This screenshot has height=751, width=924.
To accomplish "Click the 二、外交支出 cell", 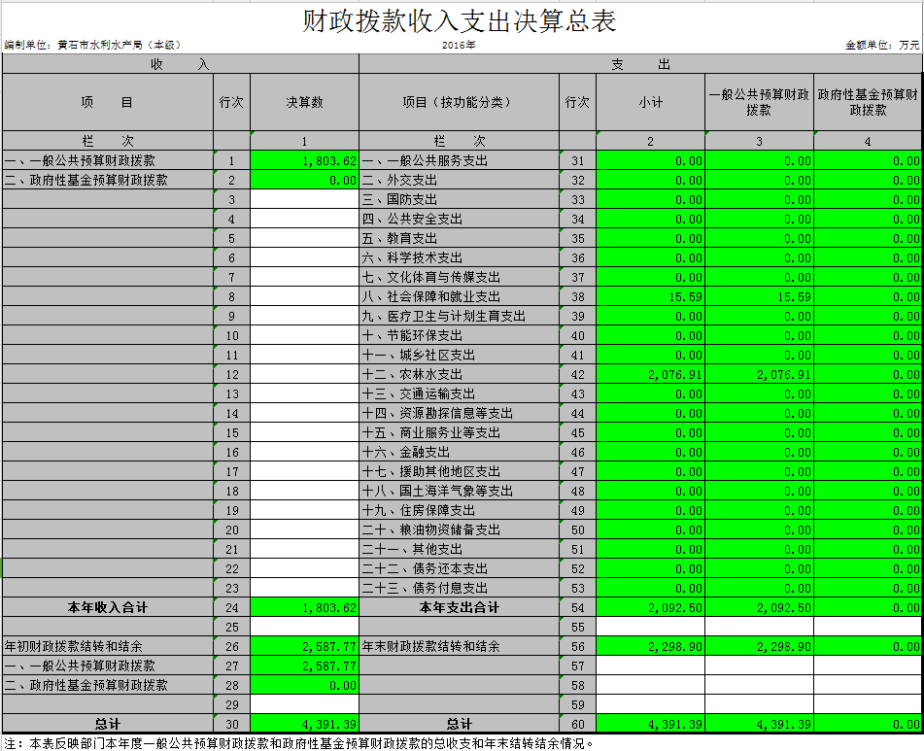I will [459, 181].
